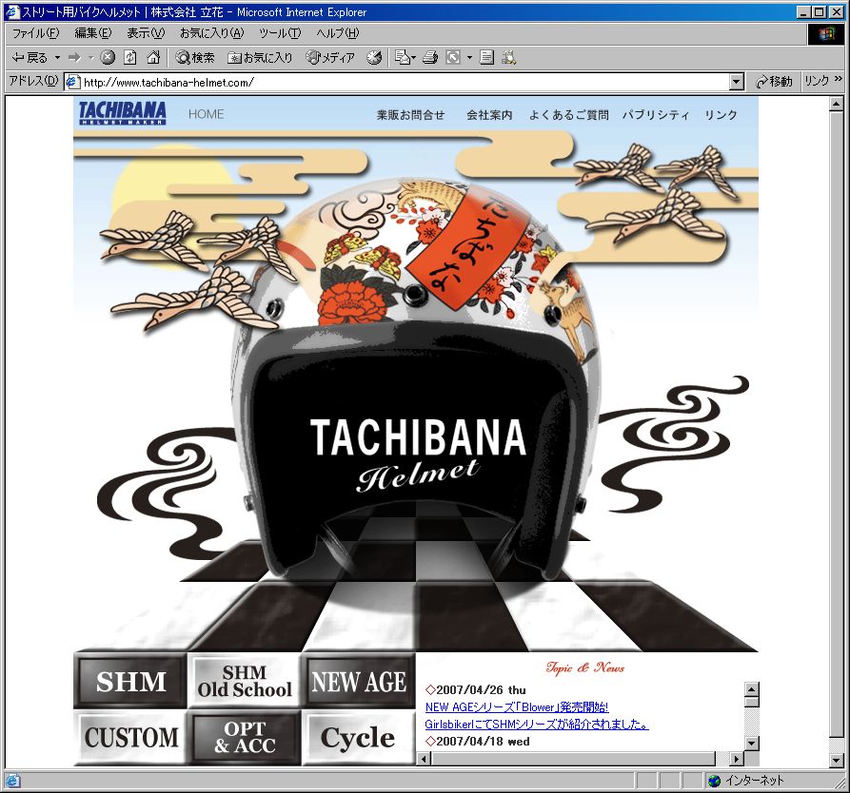Viewport: 850px width, 793px height.
Task: Click the page icon in the address bar
Action: (72, 82)
